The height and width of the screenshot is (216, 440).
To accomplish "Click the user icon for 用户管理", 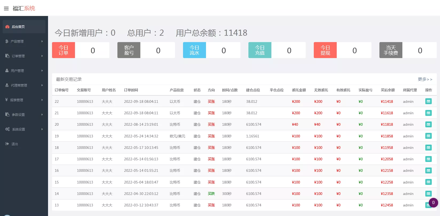I will pos(7,71).
